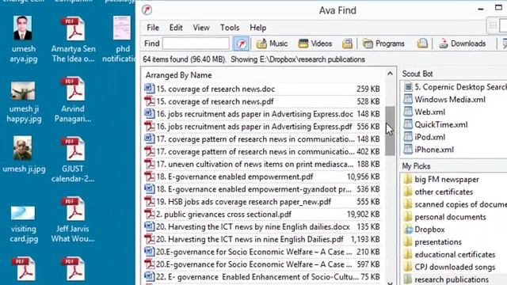The image size is (507, 285).
Task: Select 20. Harvesting the ICT news Dailies.pdf
Action: coord(262,239)
